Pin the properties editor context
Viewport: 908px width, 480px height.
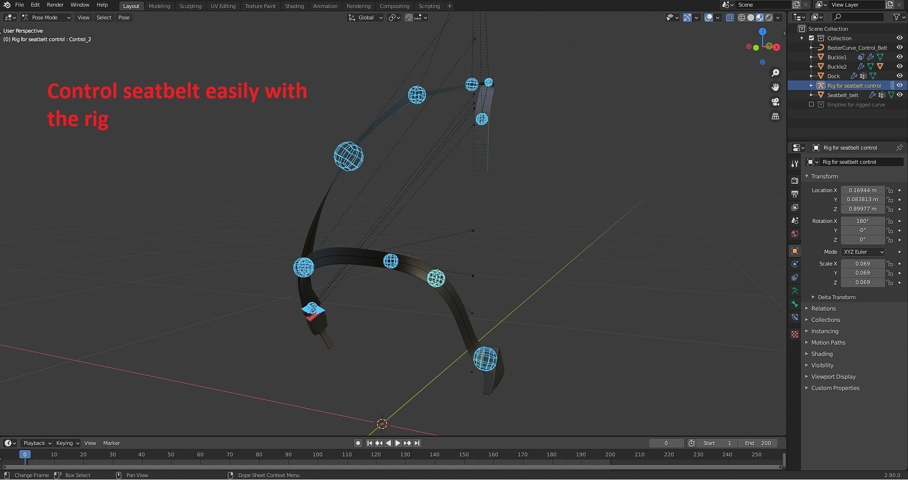899,148
